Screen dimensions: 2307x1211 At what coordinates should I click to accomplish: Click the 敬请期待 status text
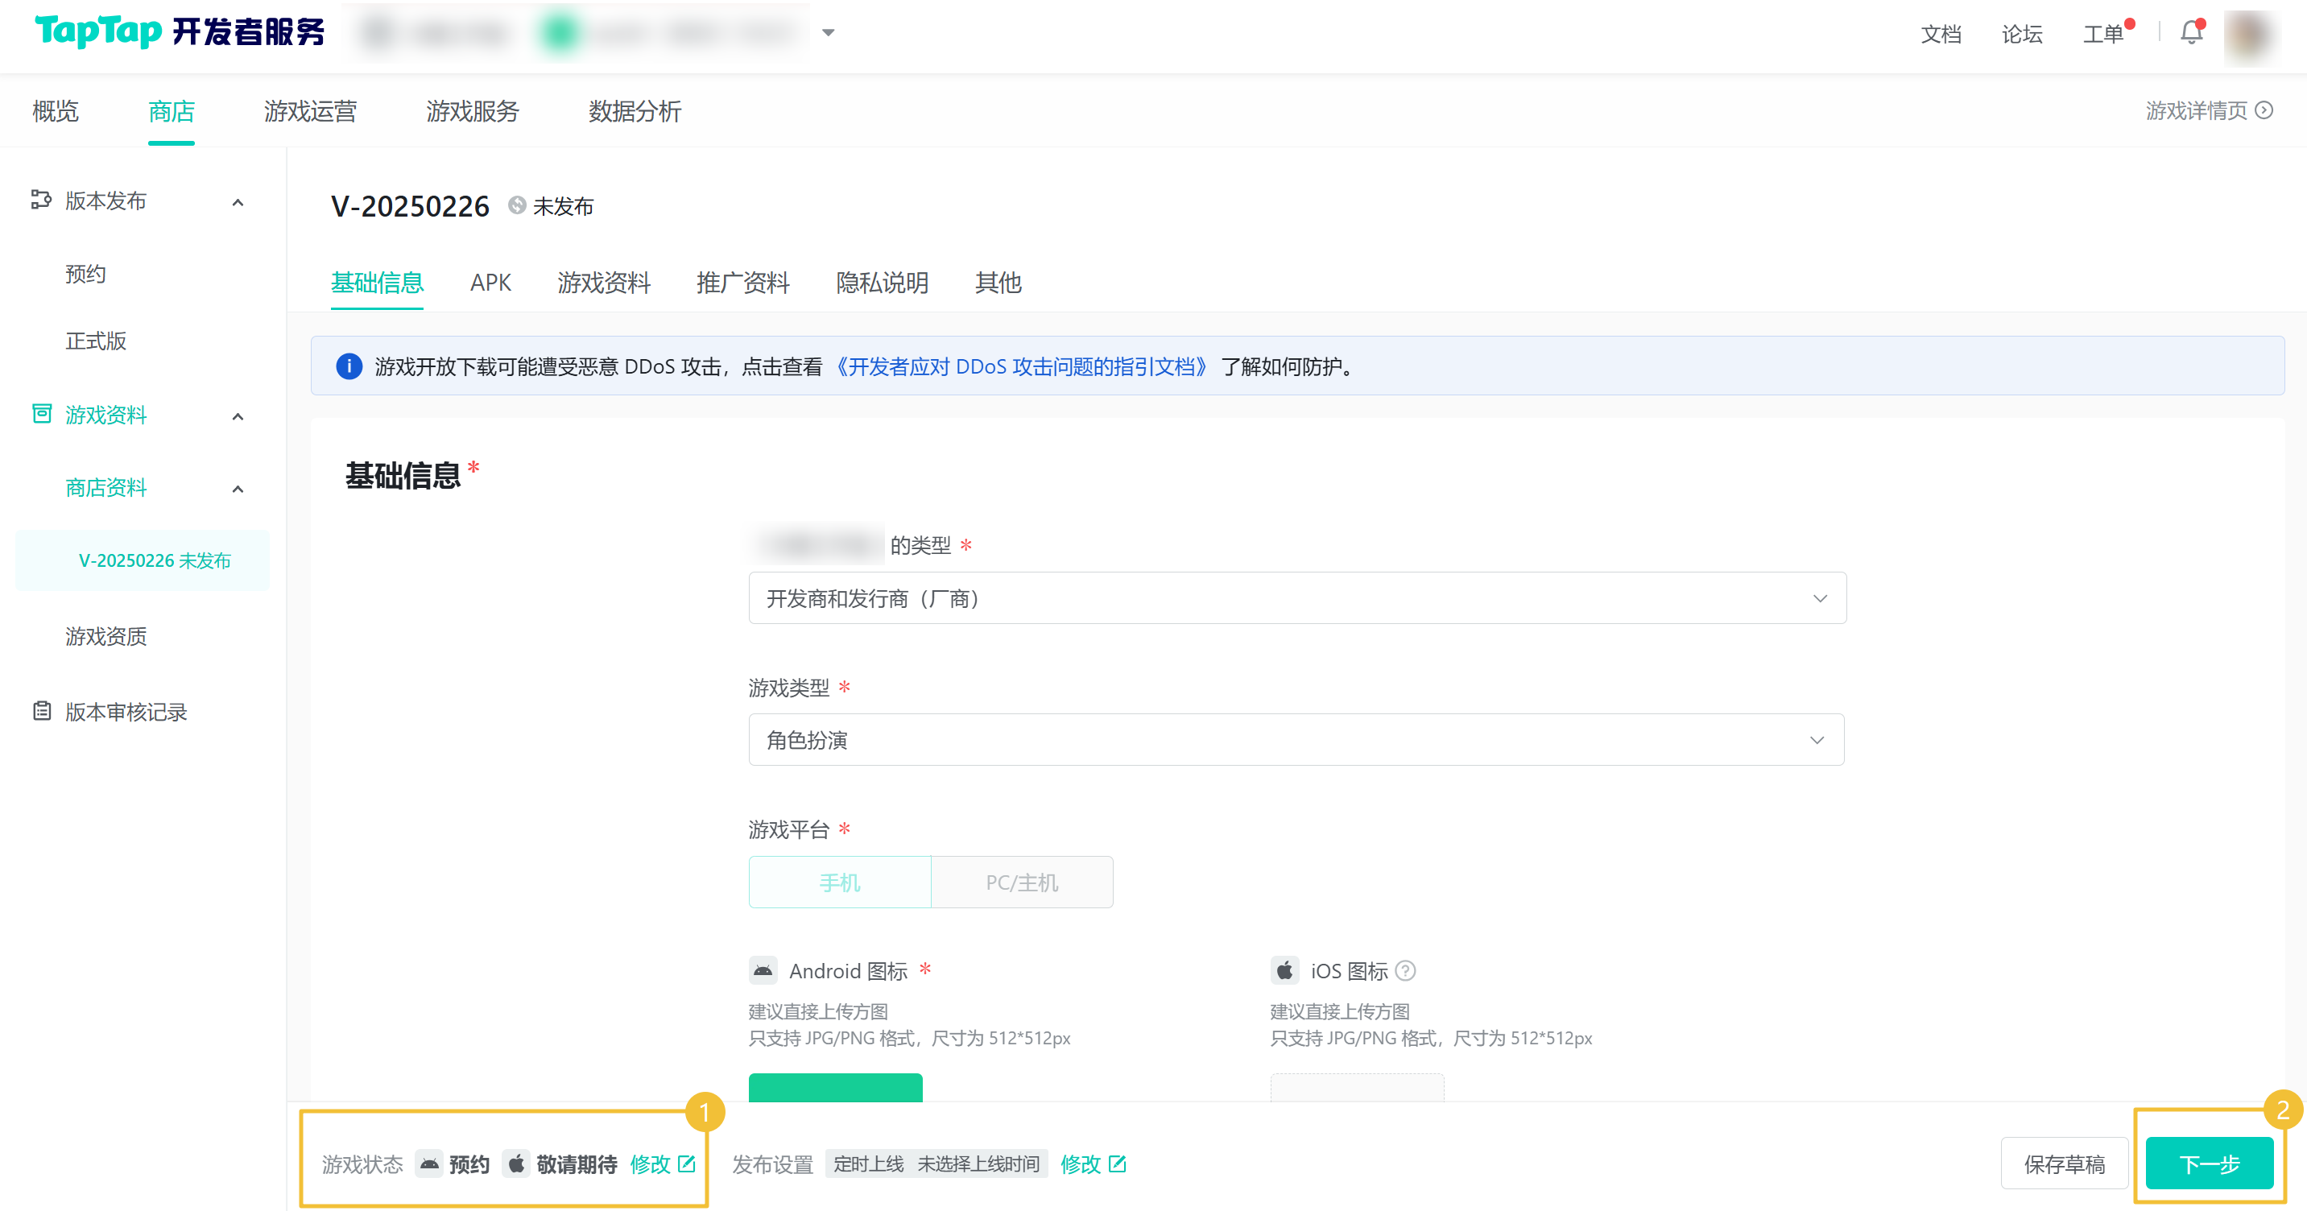point(577,1163)
